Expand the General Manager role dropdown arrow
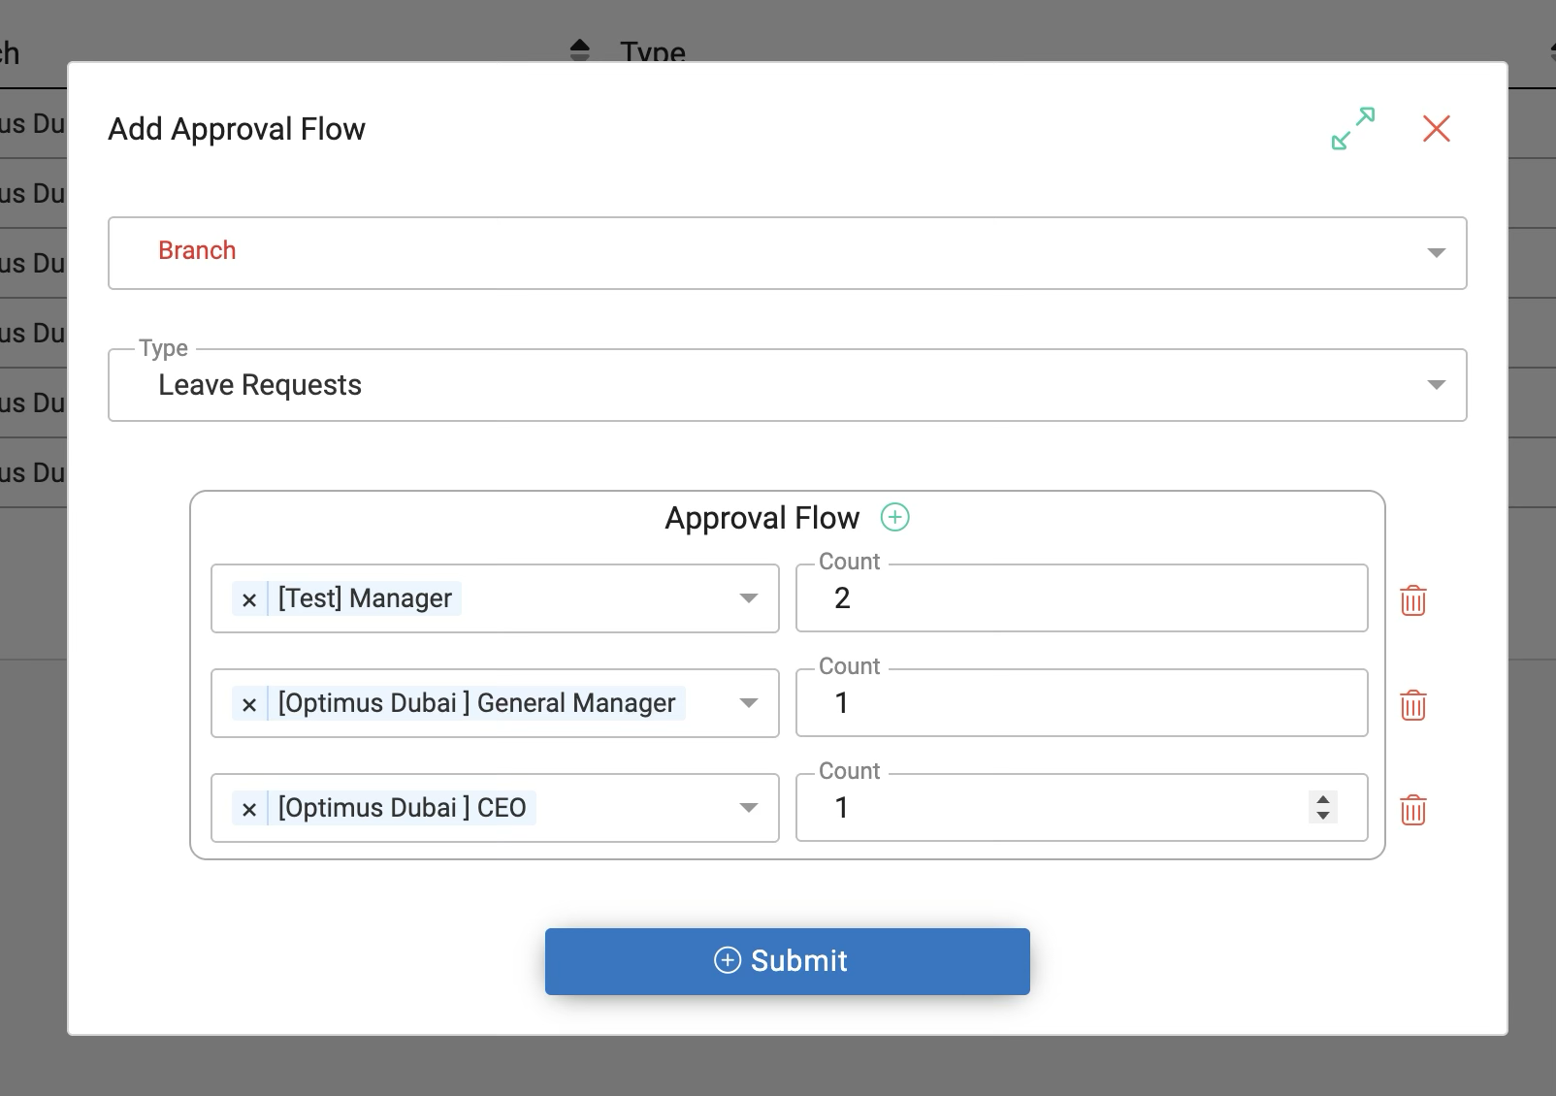Viewport: 1556px width, 1096px height. [x=748, y=703]
